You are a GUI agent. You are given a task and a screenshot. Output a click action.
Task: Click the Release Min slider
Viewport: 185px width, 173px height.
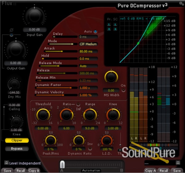point(57,80)
